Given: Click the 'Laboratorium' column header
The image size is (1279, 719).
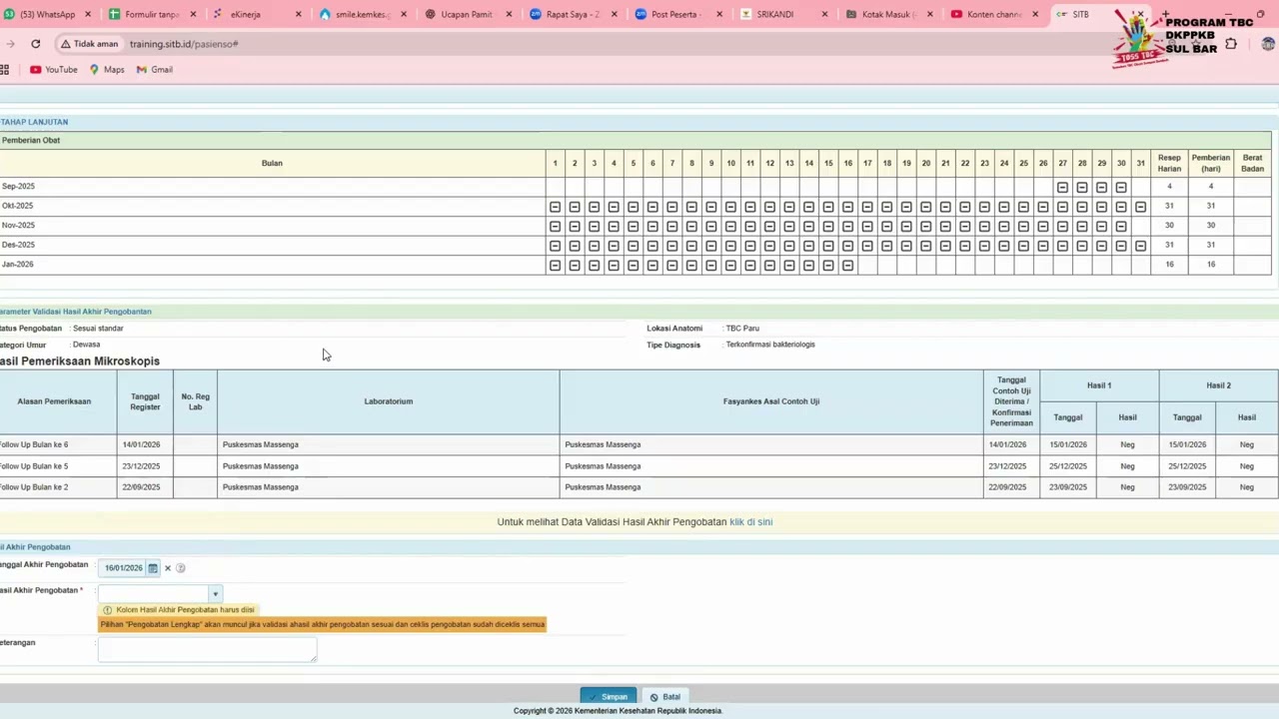Looking at the screenshot, I should click(389, 401).
